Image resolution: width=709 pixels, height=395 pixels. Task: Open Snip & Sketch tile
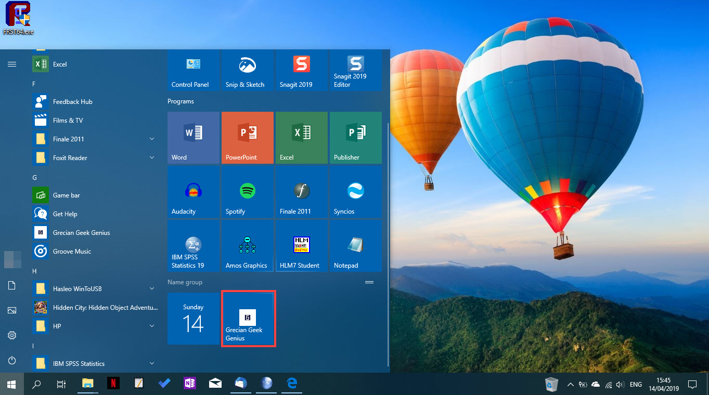pos(247,70)
